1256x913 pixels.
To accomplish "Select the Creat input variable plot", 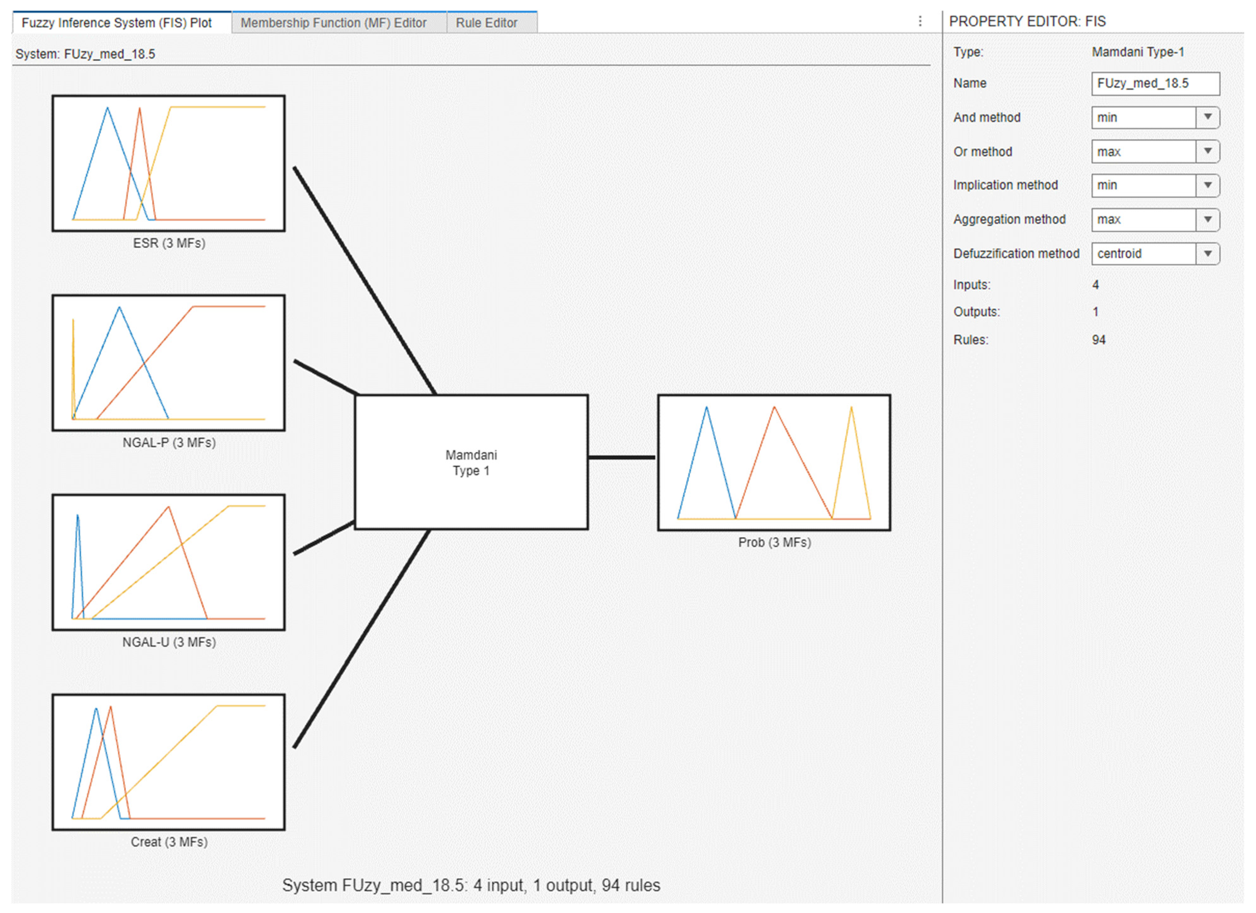I will (168, 762).
